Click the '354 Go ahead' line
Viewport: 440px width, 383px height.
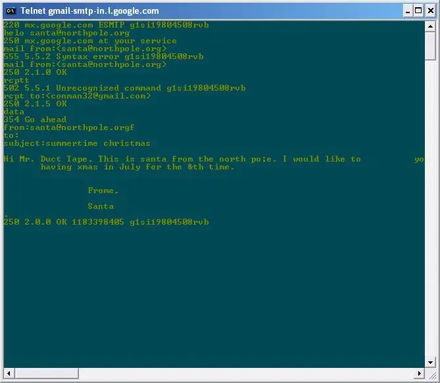35,120
